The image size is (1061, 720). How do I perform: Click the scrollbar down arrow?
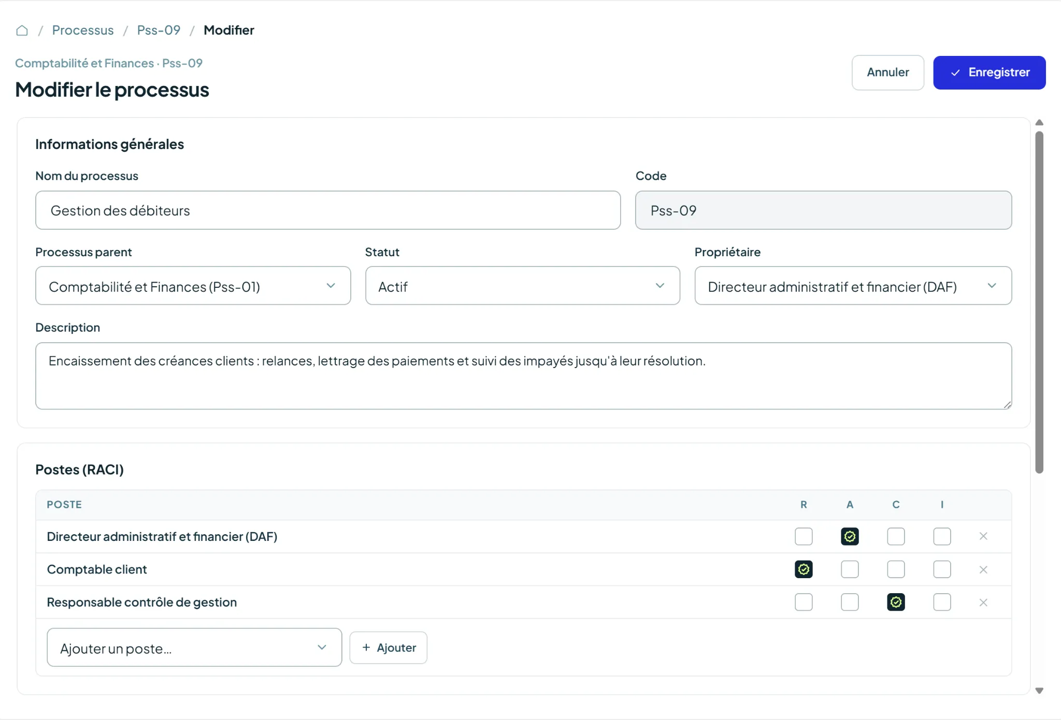click(x=1039, y=690)
